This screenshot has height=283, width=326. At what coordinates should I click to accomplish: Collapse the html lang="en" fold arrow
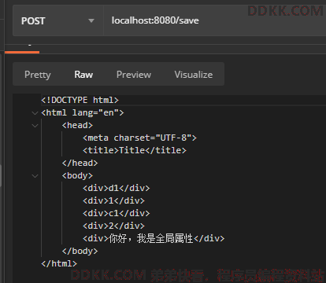point(35,113)
